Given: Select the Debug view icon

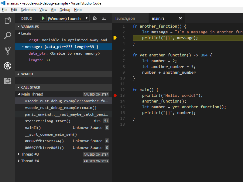Looking at the screenshot, I should coord(8,66).
